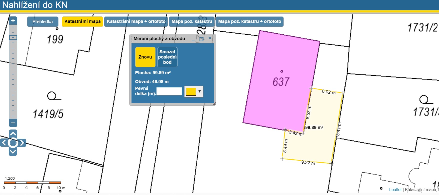Switch to Mapa poz. katastru layer
Image resolution: width=439 pixels, height=195 pixels.
tap(192, 22)
